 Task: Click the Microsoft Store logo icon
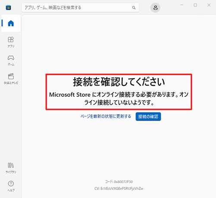[8, 7]
